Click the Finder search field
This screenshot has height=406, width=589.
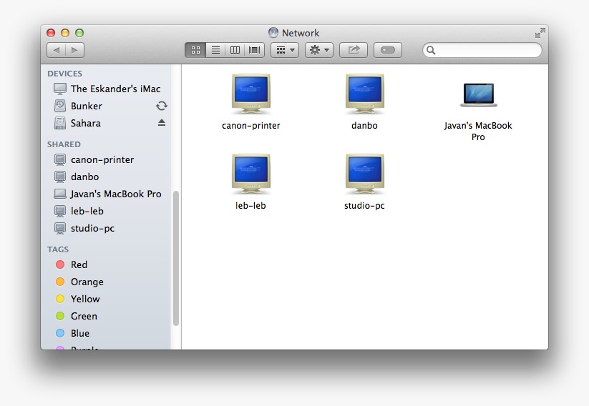click(487, 50)
